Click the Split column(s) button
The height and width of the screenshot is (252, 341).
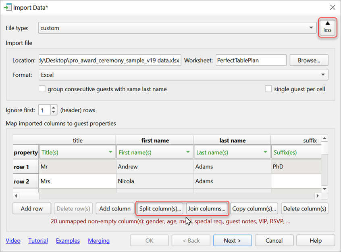[160, 208]
